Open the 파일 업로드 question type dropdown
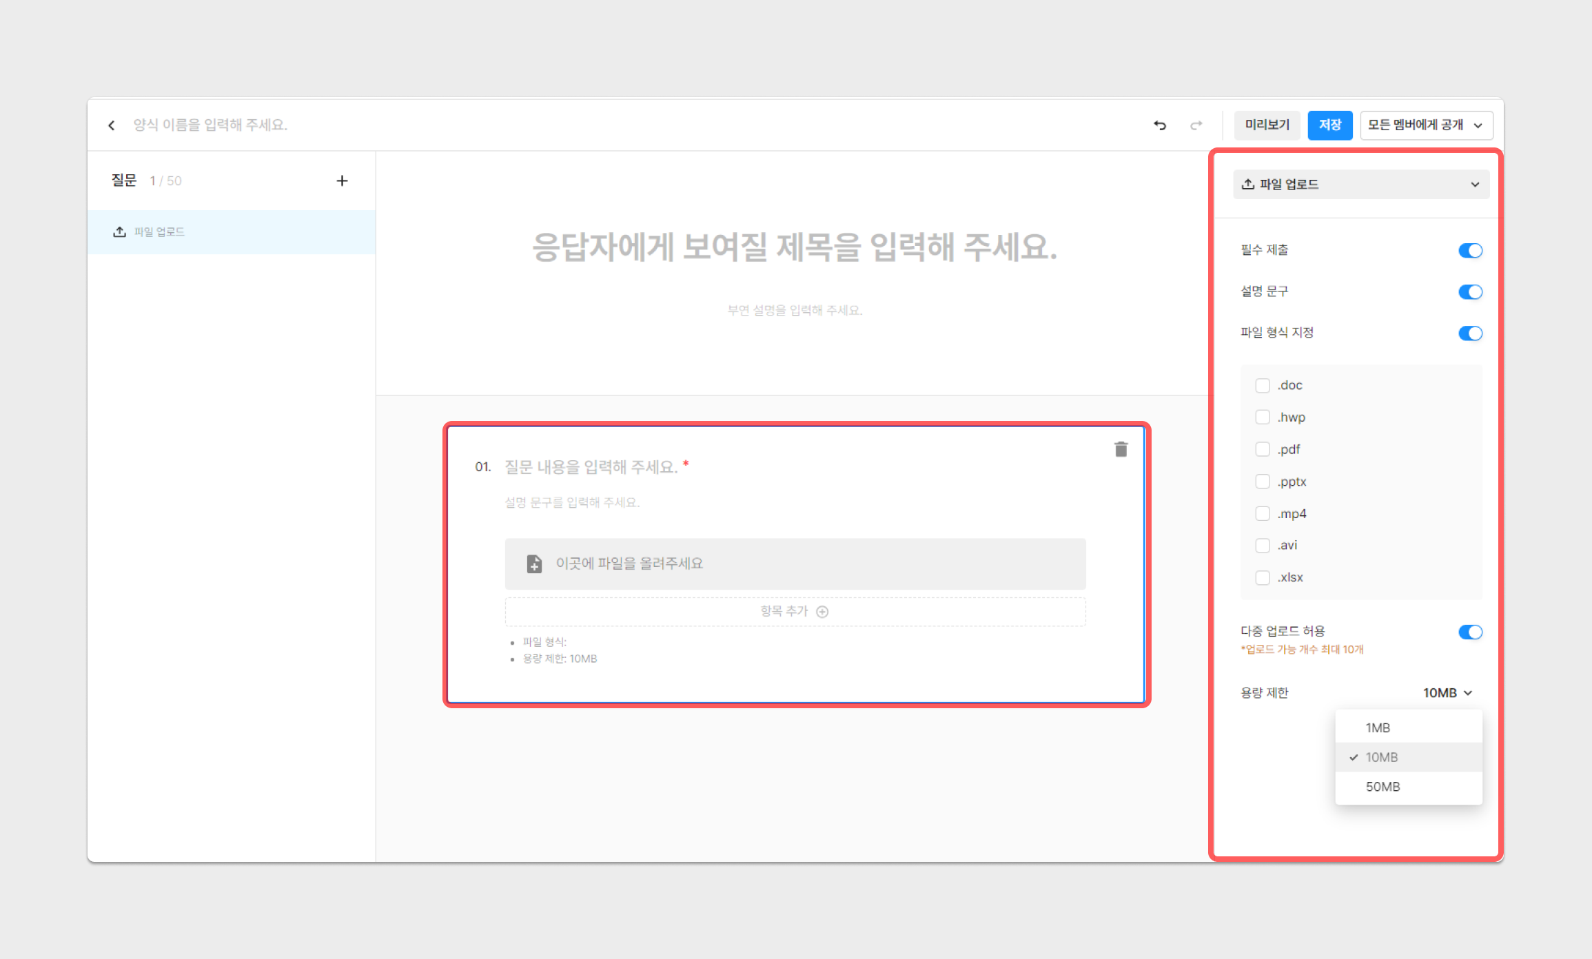Viewport: 1592px width, 959px height. (x=1360, y=185)
